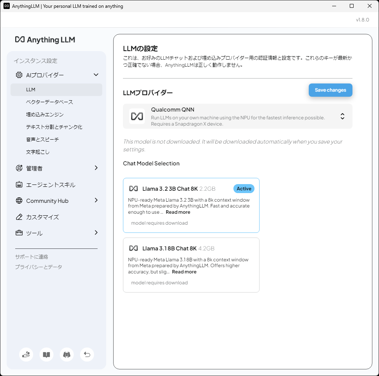Select the donation hand icon

coord(26,355)
